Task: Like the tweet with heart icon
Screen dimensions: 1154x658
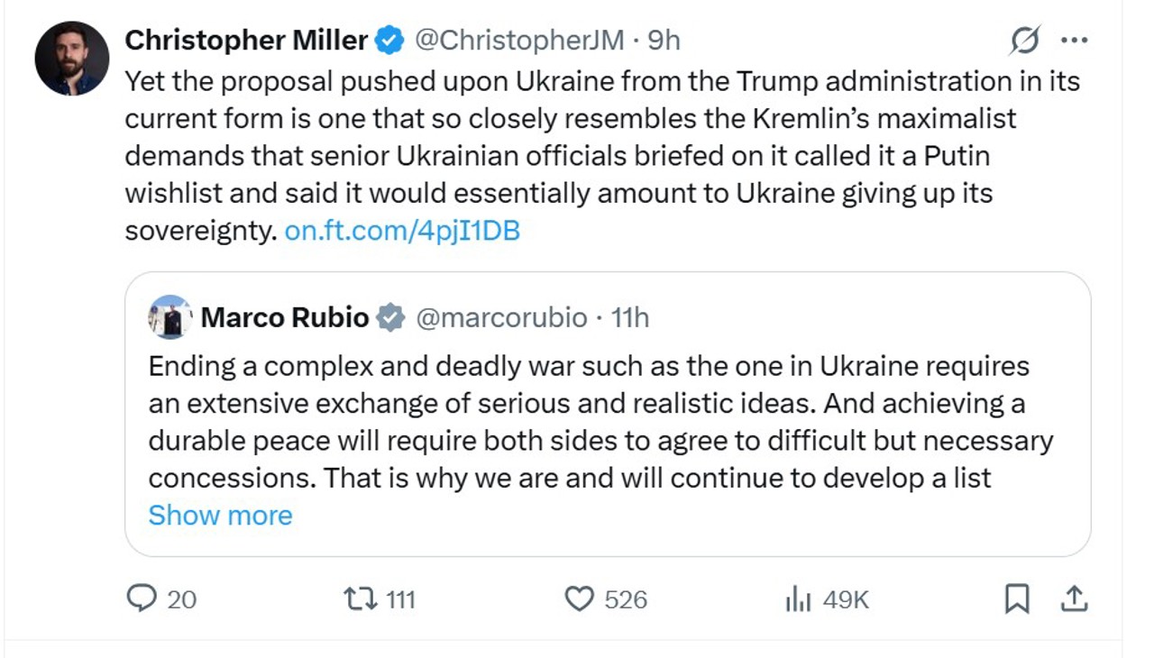Action: coord(579,599)
